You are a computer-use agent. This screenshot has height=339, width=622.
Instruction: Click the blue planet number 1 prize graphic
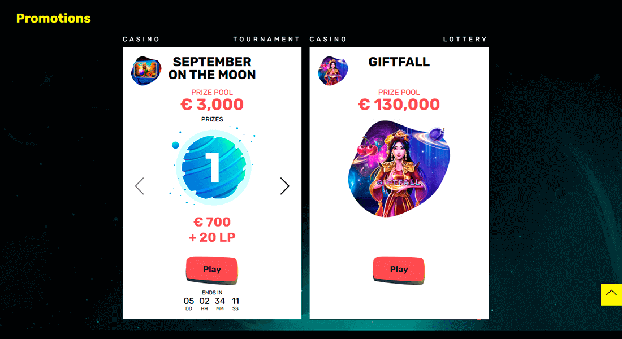click(213, 167)
